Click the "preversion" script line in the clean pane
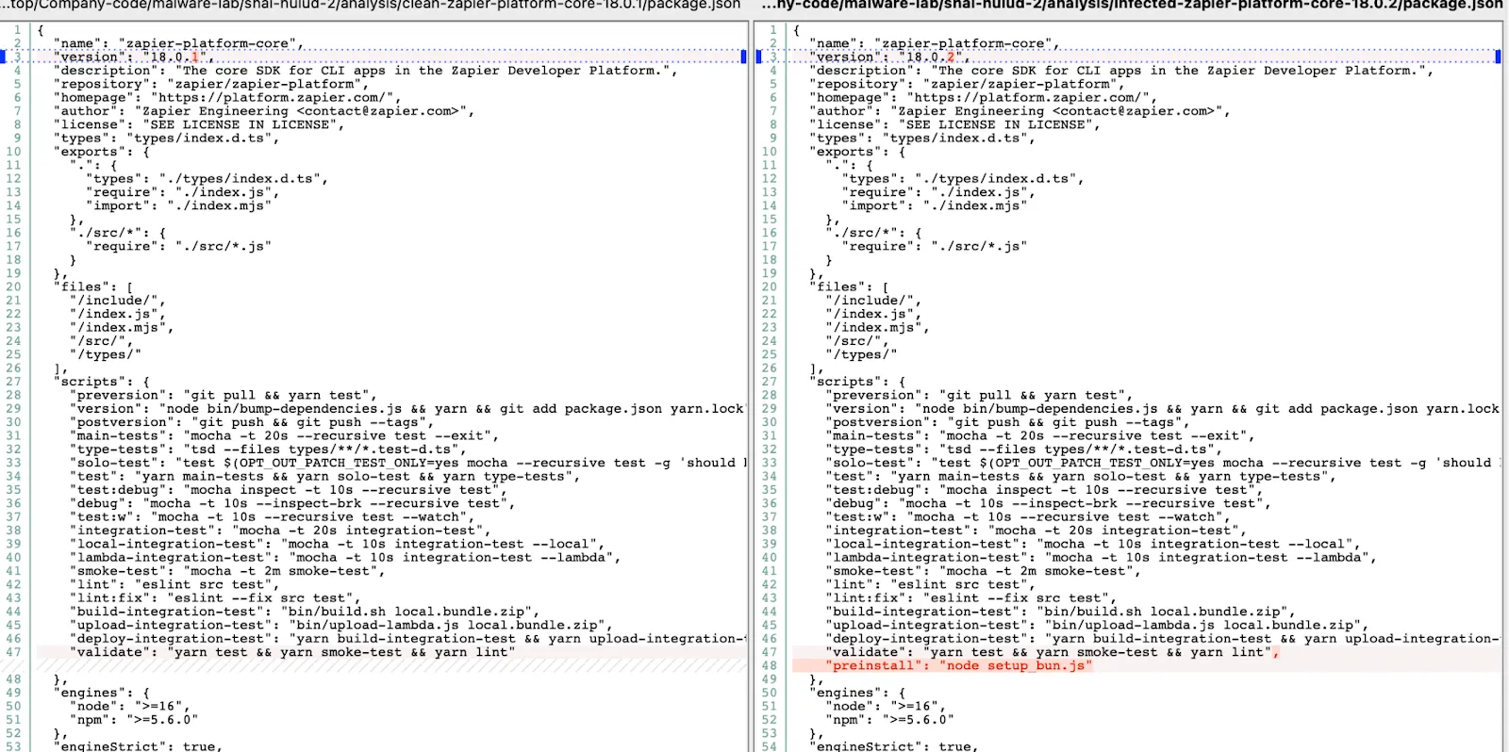 point(224,395)
